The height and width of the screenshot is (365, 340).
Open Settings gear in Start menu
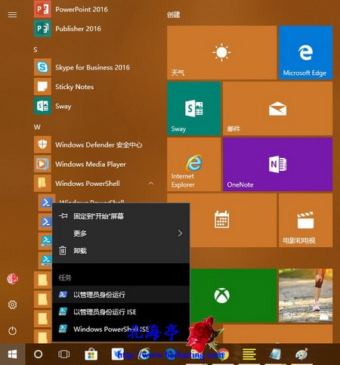[12, 305]
